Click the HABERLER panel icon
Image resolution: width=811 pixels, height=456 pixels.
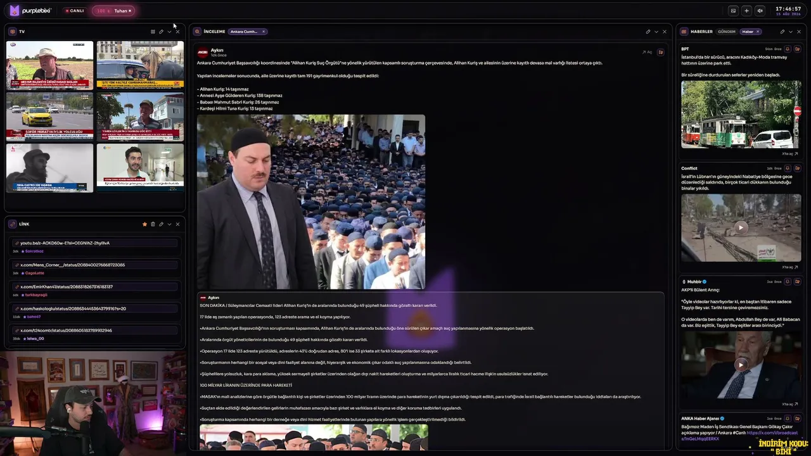[x=685, y=32]
